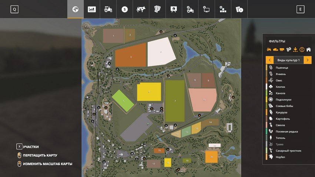
Task: Toggle Канола crop filter
Action: 288,93
